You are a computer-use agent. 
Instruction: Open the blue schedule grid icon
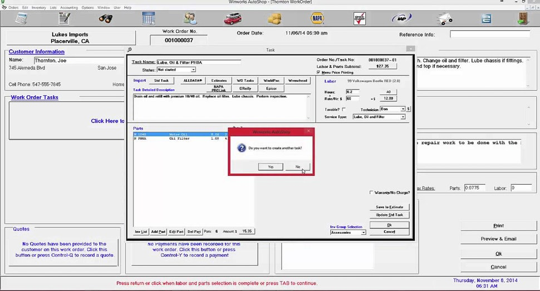[149, 18]
